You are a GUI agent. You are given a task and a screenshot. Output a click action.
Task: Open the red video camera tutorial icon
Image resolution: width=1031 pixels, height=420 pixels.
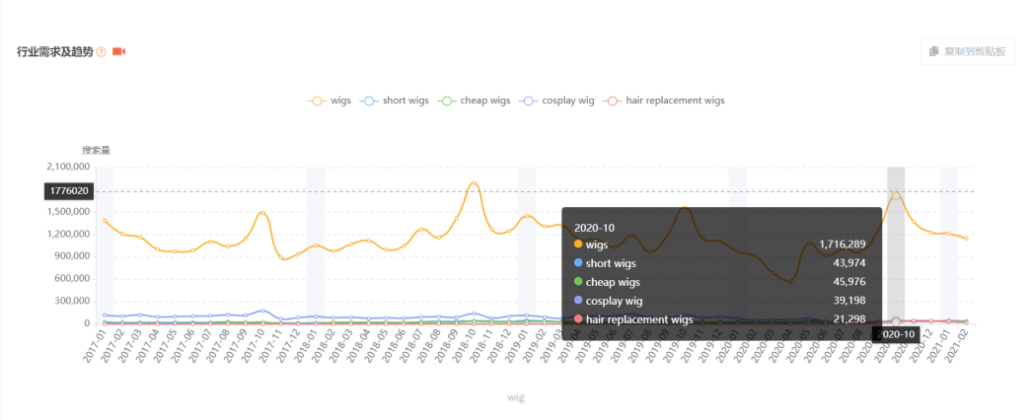[x=118, y=51]
